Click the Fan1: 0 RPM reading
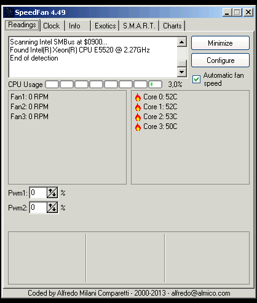 (30, 97)
